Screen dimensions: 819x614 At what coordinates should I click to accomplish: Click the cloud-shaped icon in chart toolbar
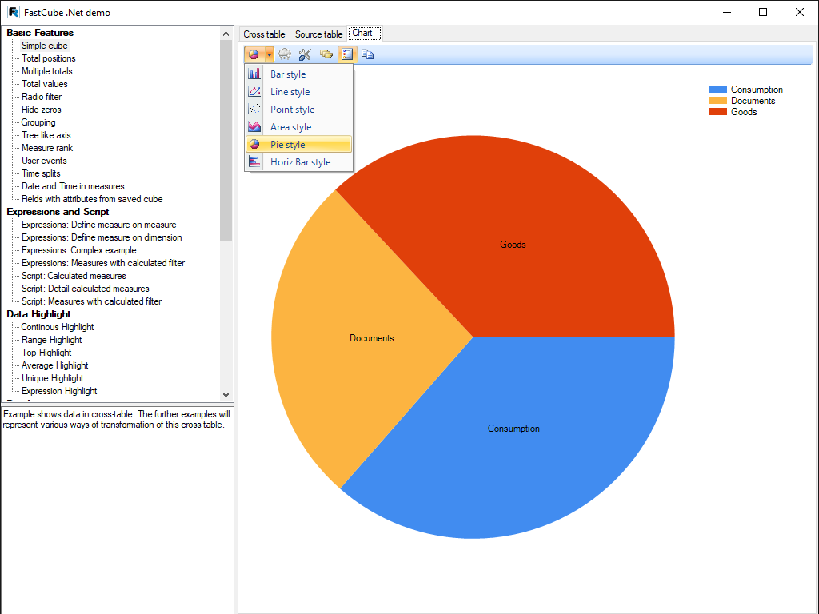point(285,54)
